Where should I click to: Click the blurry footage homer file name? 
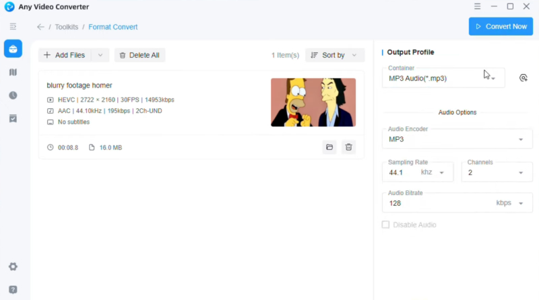point(80,85)
